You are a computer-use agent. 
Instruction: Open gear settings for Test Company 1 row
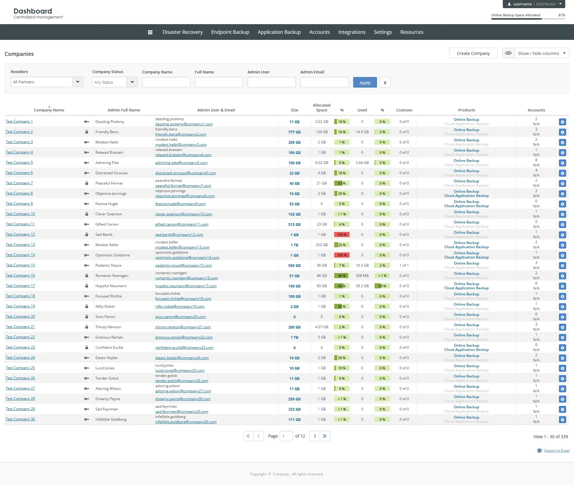pos(562,122)
